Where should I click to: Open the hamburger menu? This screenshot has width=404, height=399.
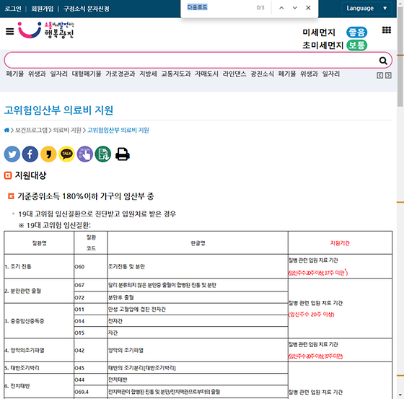pos(10,31)
